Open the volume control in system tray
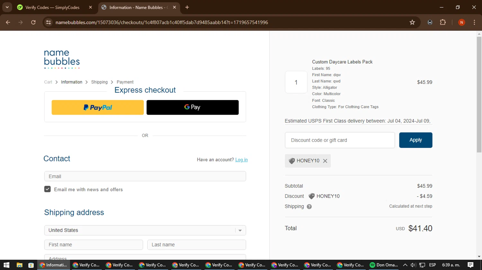Screen dimensions: 482x270 (x=413, y=265)
